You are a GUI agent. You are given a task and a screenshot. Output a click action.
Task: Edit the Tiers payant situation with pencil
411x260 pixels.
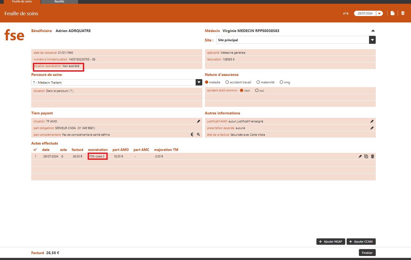[x=198, y=121]
